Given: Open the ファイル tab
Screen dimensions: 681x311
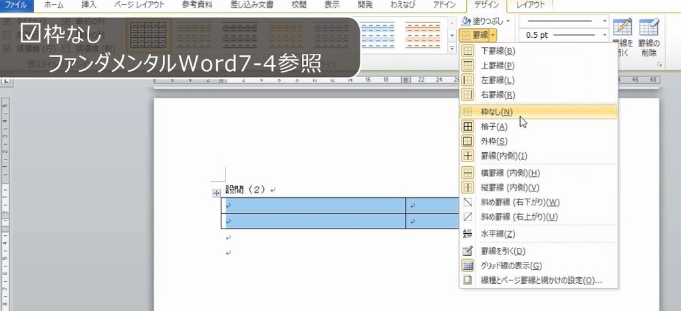Looking at the screenshot, I should (17, 5).
